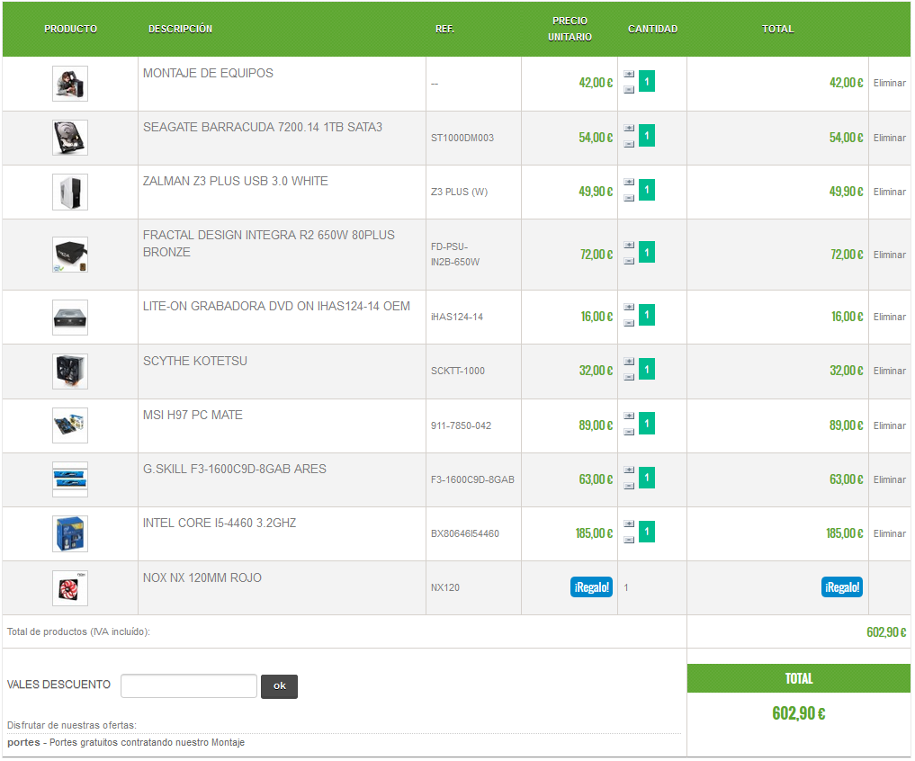Select the quantity box for Seagate Barracuda
This screenshot has height=761, width=915.
pos(647,136)
